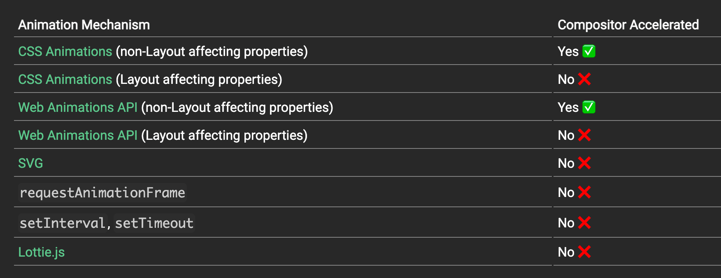This screenshot has width=721, height=278.
Task: Click red X in setInterval, setTimeout row
Action: 584,222
